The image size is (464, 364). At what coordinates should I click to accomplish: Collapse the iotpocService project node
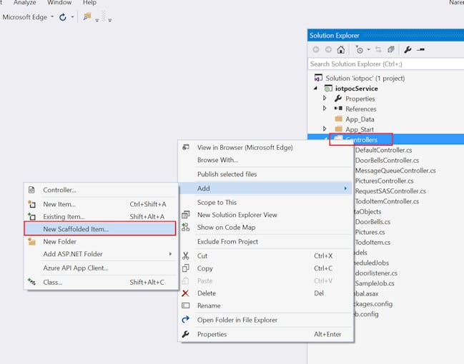coord(316,89)
